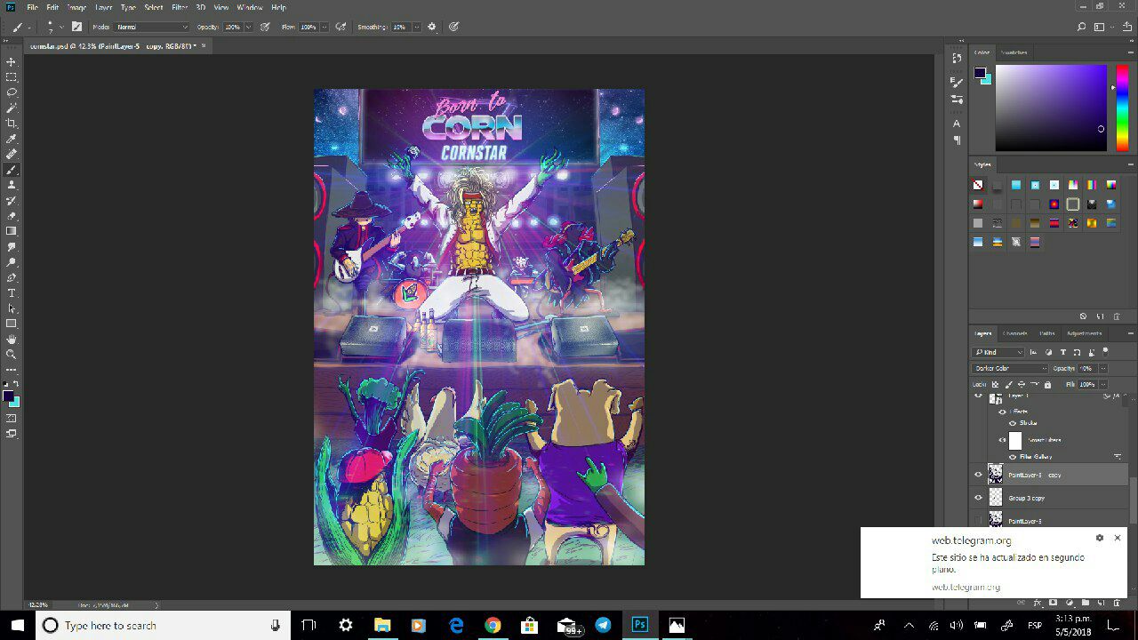Open Google Chrome from the taskbar
Screen dimensions: 1138x640
pos(493,626)
